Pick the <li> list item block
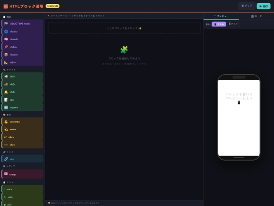274x206 pixels. (x=22, y=204)
